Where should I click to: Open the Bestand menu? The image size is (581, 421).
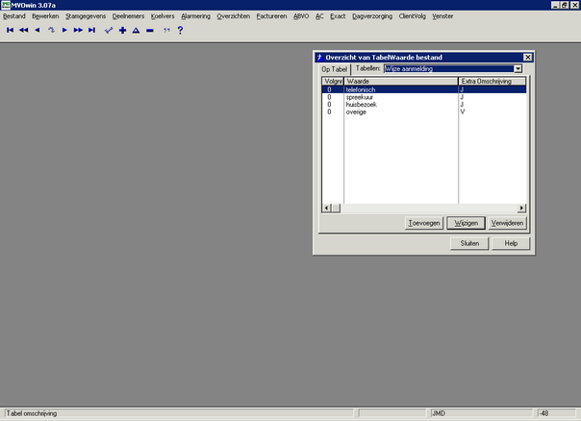(x=14, y=16)
